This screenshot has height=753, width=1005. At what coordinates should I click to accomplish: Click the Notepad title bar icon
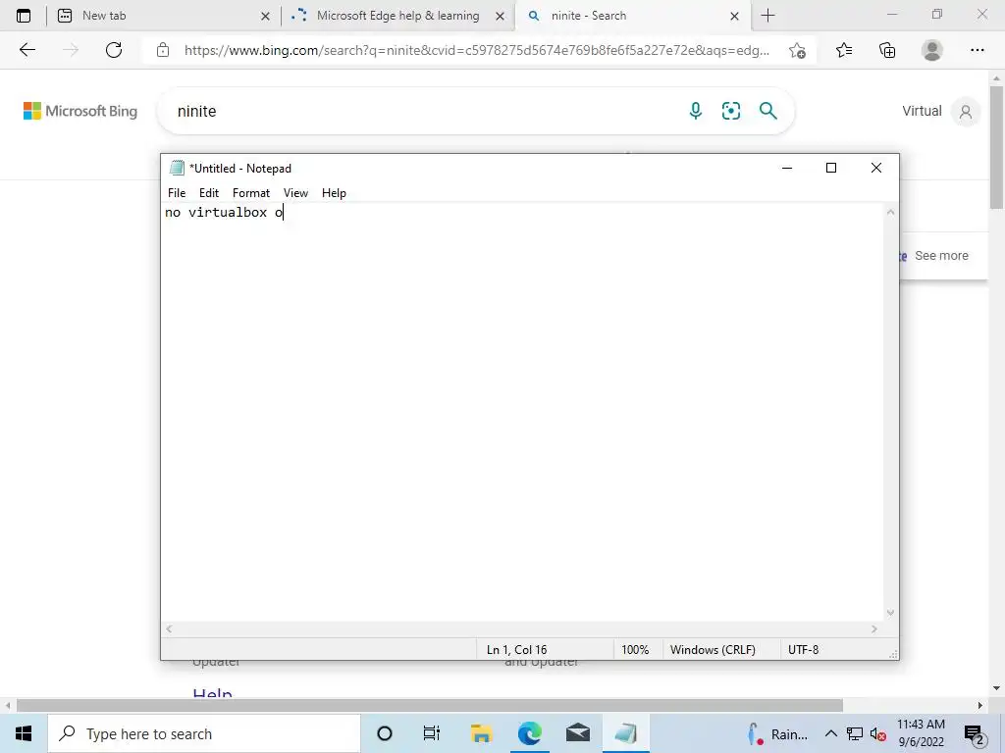point(177,168)
